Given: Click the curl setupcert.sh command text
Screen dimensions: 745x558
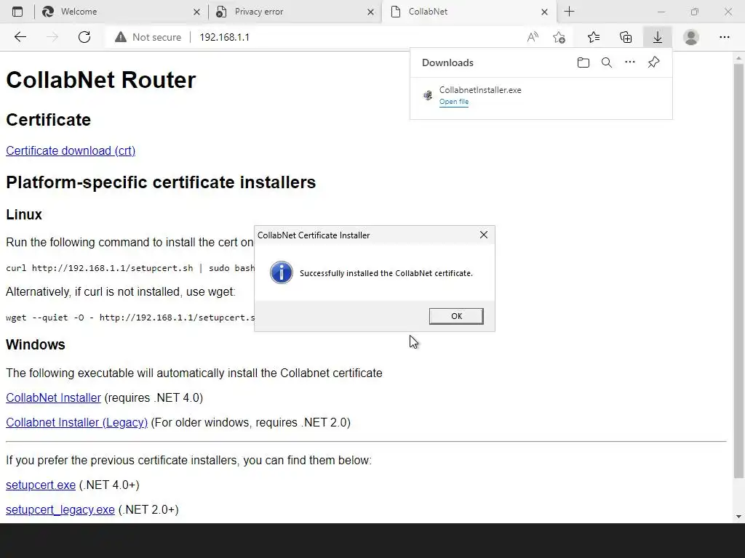Looking at the screenshot, I should [130, 268].
